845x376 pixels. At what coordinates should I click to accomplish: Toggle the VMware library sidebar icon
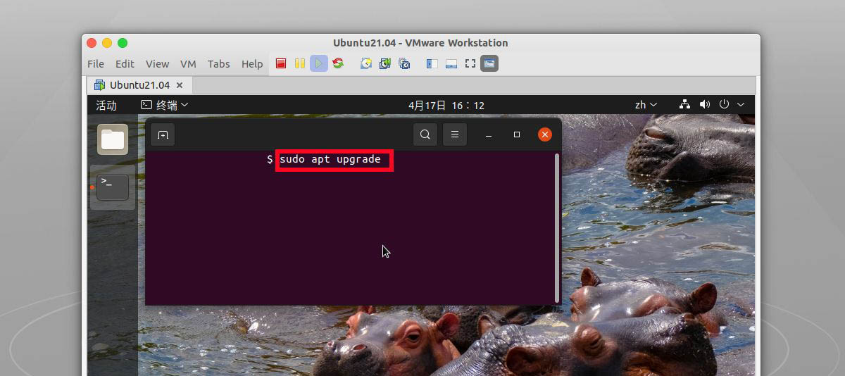pos(432,63)
